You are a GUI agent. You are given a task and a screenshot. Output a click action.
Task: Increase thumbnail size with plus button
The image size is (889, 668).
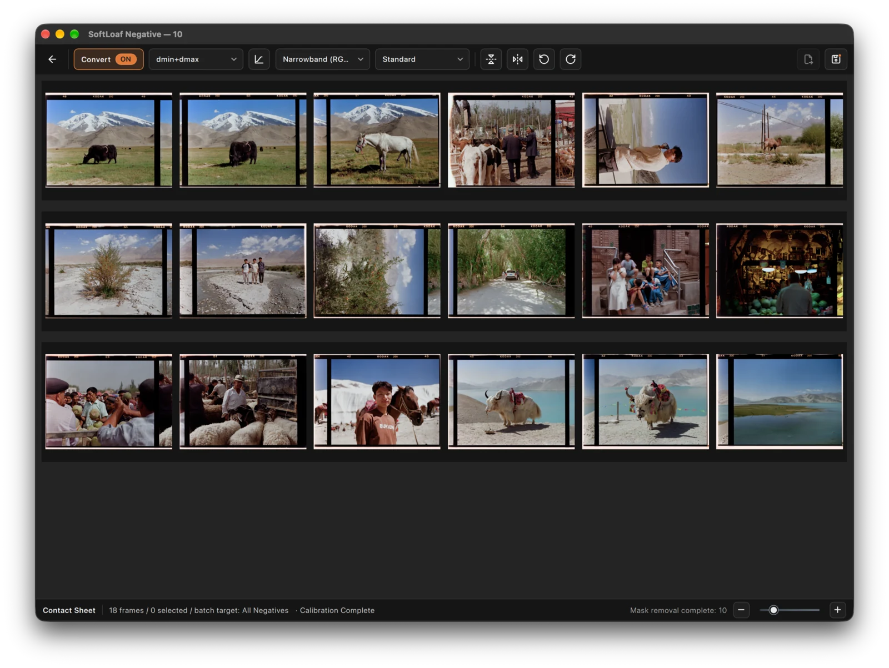coord(837,610)
